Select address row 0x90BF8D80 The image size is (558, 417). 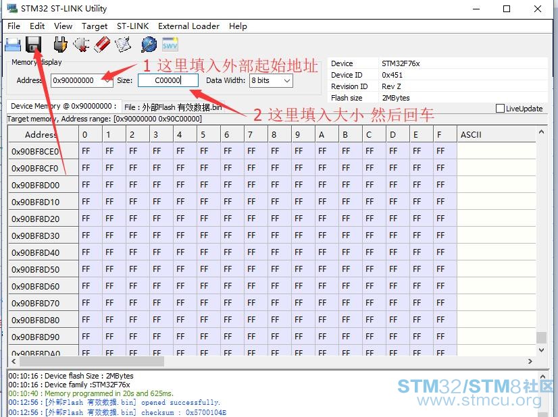pos(43,320)
